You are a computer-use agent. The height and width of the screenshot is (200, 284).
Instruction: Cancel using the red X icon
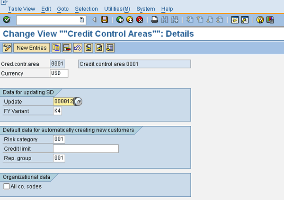click(140, 19)
